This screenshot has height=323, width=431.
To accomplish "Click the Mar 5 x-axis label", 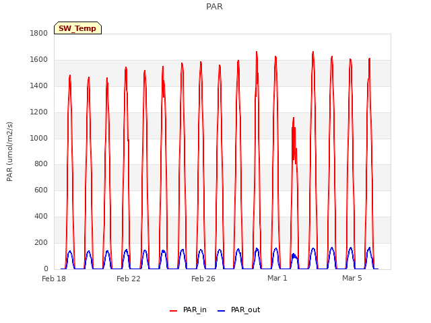I will [x=352, y=278].
